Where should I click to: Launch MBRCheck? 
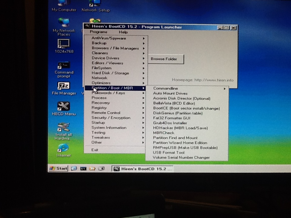pos(187,133)
